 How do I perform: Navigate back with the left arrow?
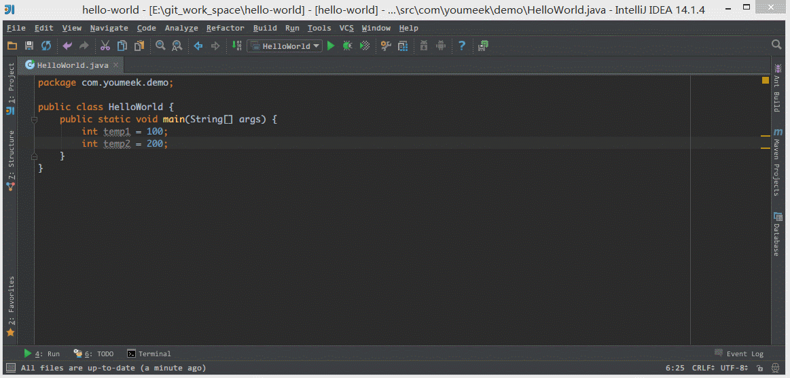click(x=198, y=46)
